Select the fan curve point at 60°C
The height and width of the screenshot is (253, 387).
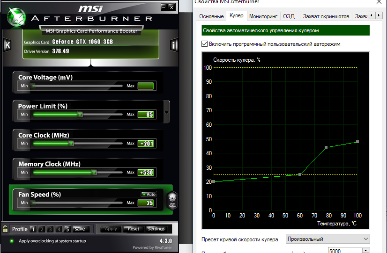[x=300, y=174]
